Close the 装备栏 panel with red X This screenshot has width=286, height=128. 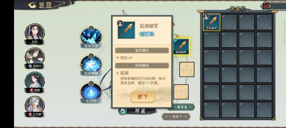(266, 6)
